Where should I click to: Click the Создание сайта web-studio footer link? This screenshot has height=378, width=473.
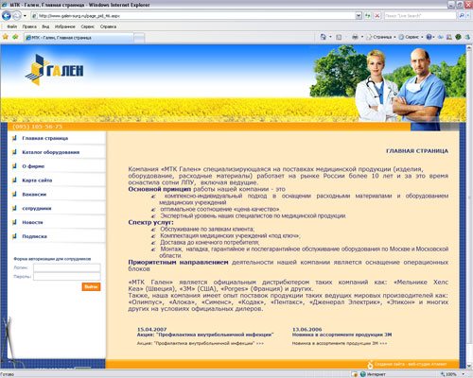411,364
